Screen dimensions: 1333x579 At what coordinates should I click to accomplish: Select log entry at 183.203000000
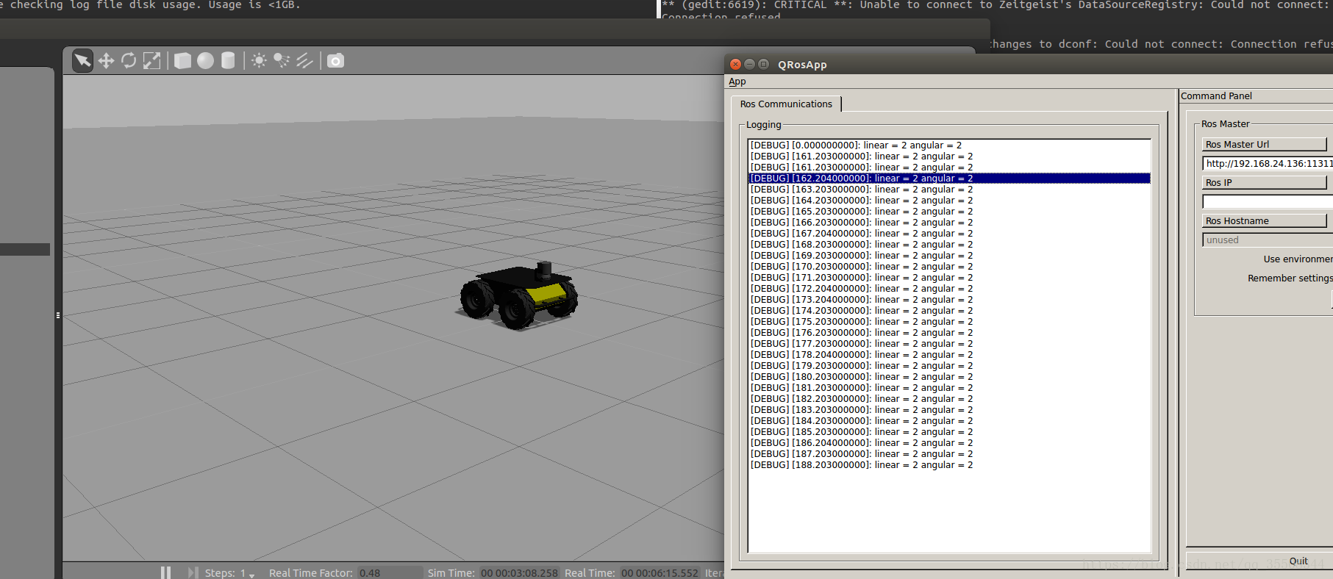[x=948, y=409]
